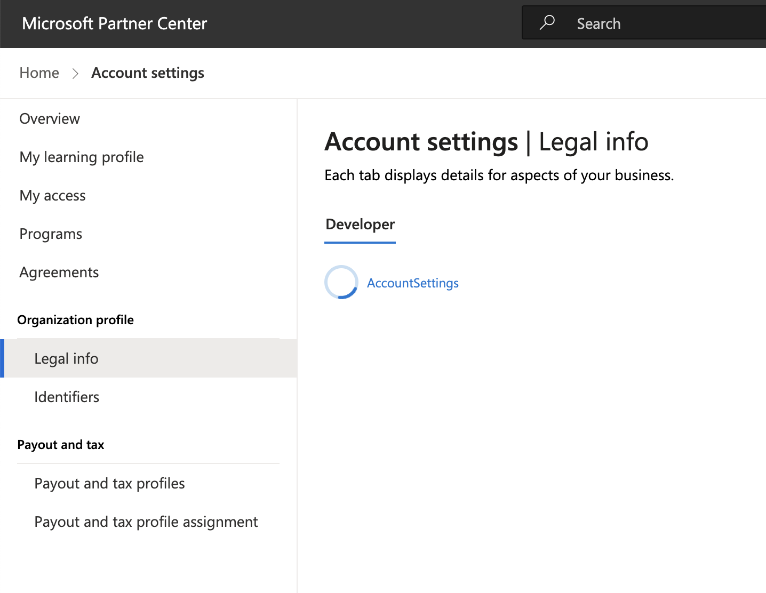Click Account settings breadcrumb

[148, 73]
